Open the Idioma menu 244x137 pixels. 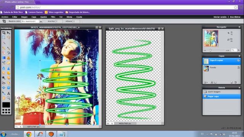pos(69,17)
